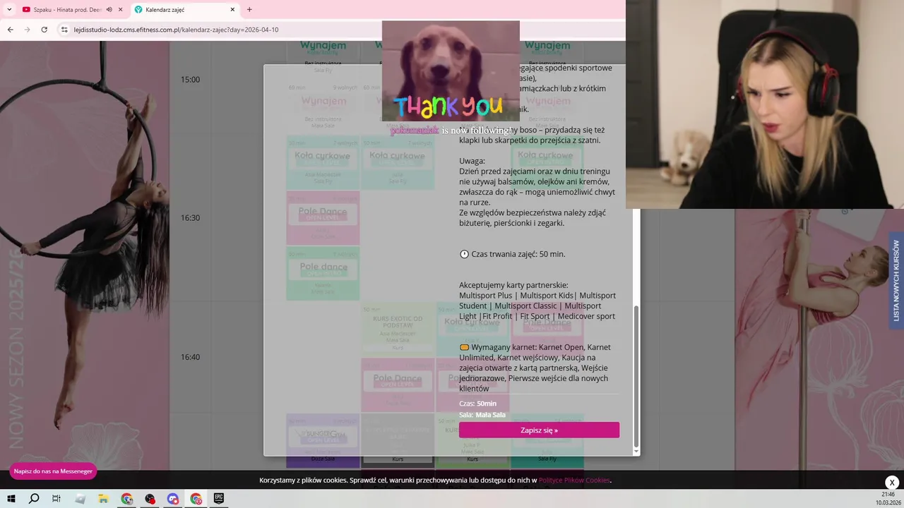
Task: Click the 16:40 time label in the calendar
Action: pos(190,357)
